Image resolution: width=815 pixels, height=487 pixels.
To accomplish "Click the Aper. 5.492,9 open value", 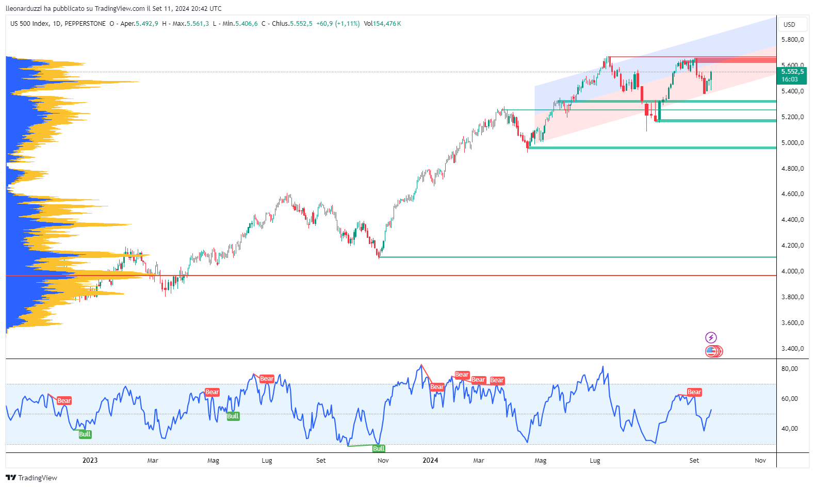I will (139, 24).
